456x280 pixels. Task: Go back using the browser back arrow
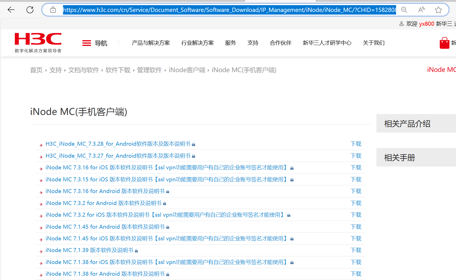pyautogui.click(x=11, y=10)
